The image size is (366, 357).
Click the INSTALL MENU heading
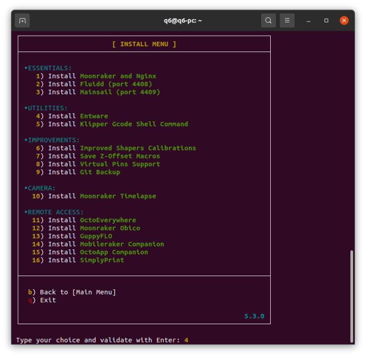pos(144,44)
